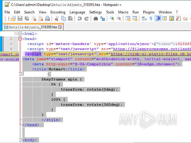Open the Function List panel icon
Screen dimensions: 191x143
[x=178, y=18]
